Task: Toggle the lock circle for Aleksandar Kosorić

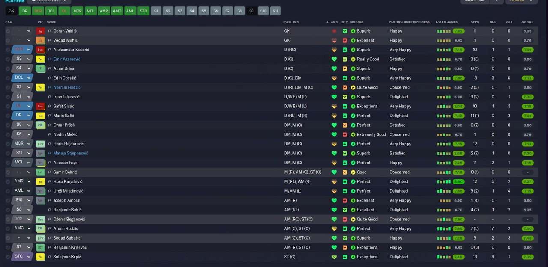Action: (x=8, y=50)
